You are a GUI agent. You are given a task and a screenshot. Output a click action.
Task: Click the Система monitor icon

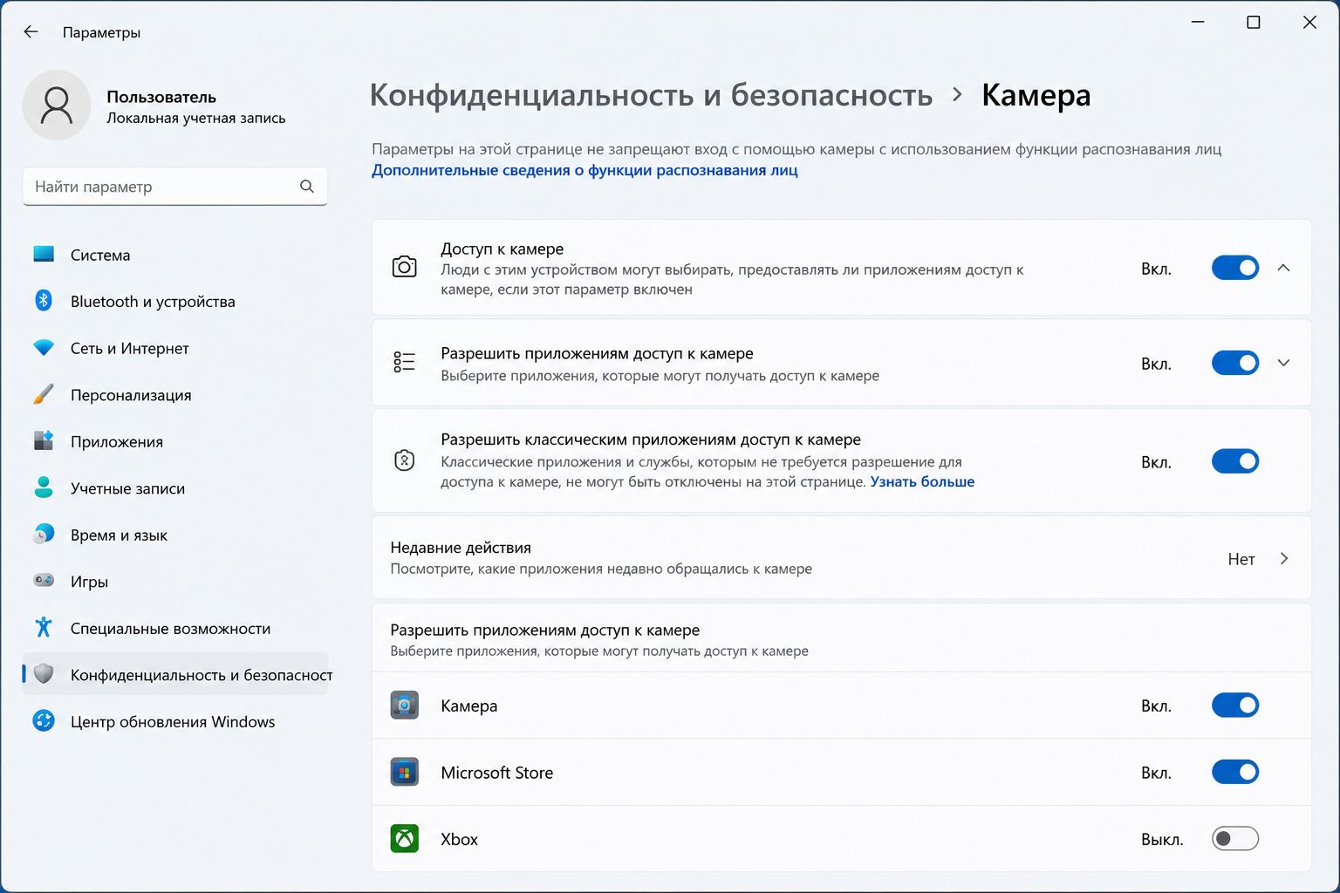[44, 255]
